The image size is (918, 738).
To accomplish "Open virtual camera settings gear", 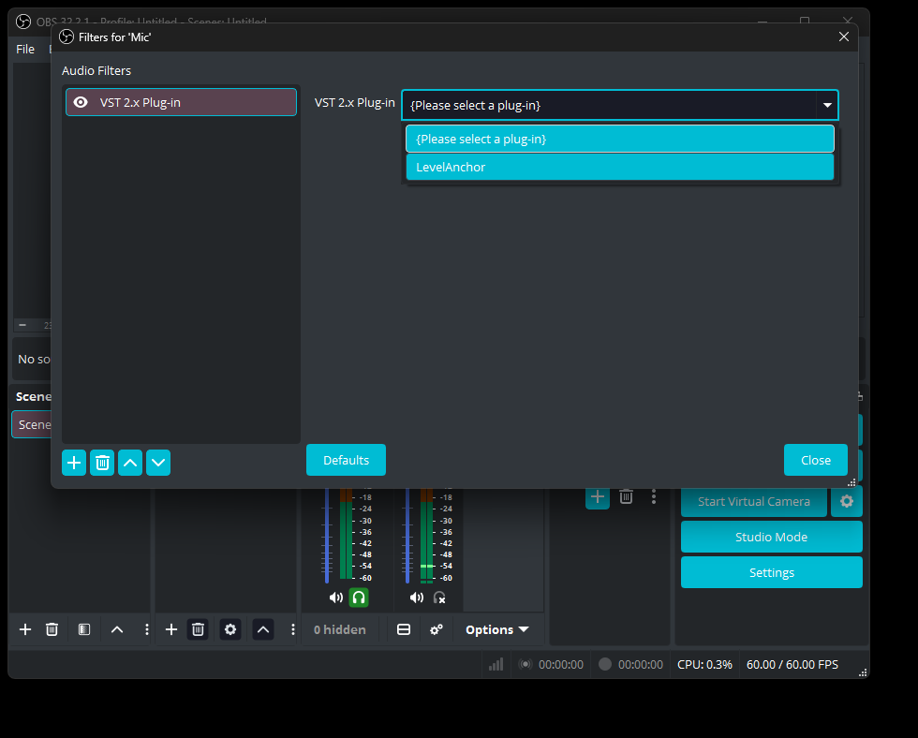I will pyautogui.click(x=847, y=502).
